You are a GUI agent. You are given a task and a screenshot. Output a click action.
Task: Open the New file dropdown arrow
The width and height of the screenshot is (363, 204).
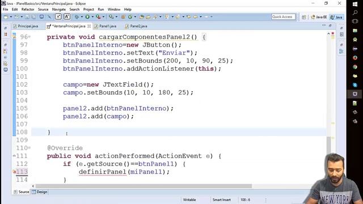coord(11,16)
